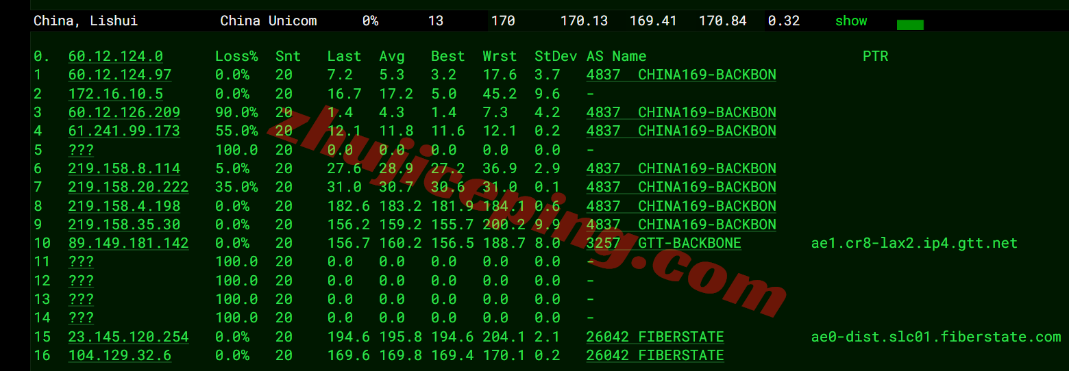Open IP link 89.149.181.142
The image size is (1069, 371).
[x=128, y=243]
